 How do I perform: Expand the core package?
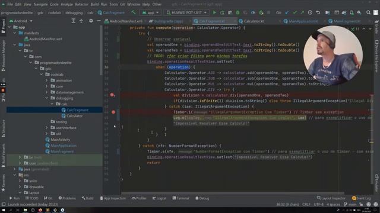tap(47, 86)
